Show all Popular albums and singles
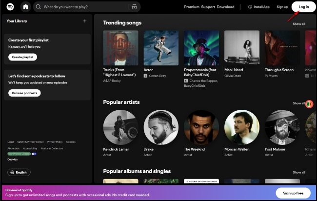This screenshot has height=201, width=317. click(x=299, y=173)
